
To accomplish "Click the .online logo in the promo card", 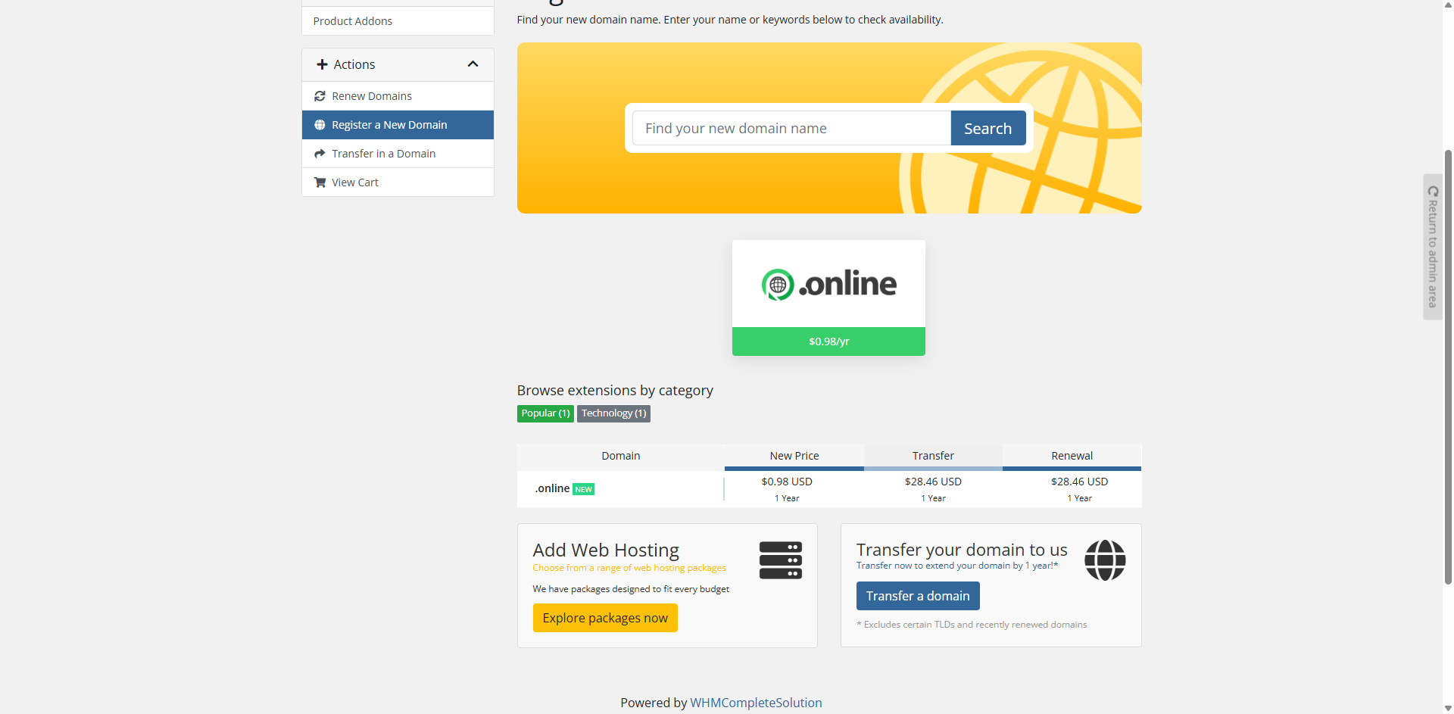I will 828,284.
